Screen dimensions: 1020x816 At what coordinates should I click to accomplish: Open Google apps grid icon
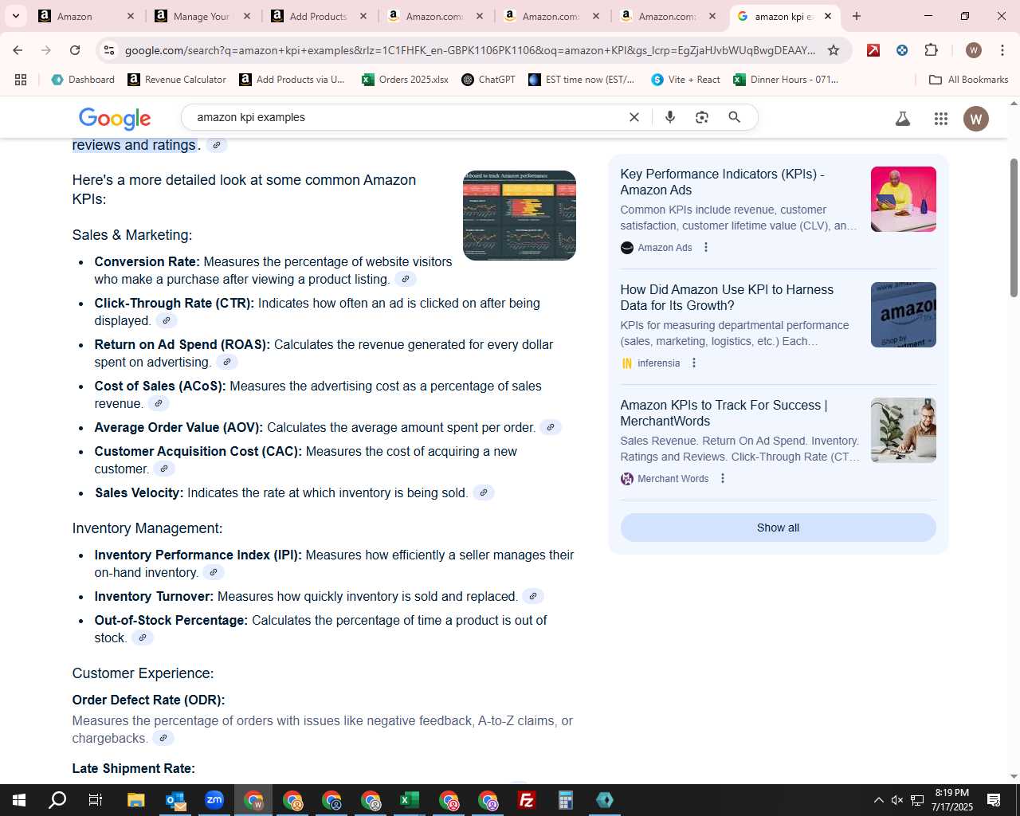(941, 119)
